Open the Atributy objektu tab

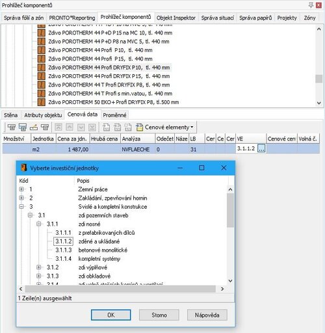43,115
